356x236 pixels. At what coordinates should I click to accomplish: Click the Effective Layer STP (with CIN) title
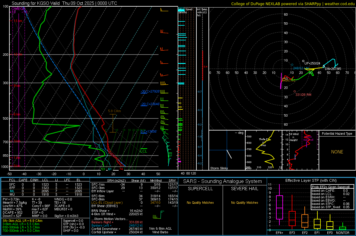[x=311, y=181]
